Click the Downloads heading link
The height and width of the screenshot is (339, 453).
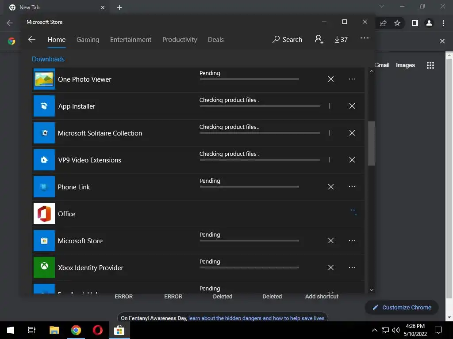[48, 59]
